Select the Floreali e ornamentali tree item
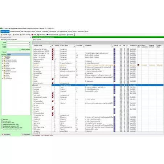164x164 pixels. 11,72
